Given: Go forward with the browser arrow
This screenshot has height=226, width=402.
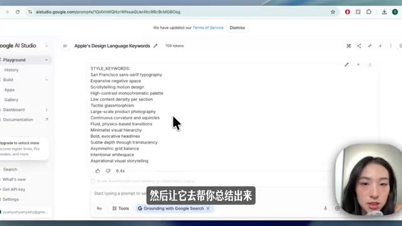Looking at the screenshot, I should tap(7, 12).
